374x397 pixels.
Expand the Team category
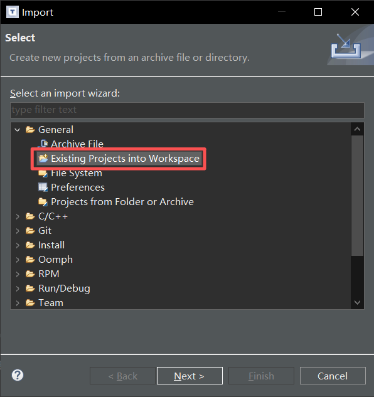click(18, 303)
